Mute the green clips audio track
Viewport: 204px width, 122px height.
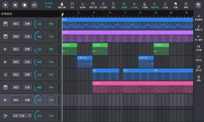(16, 49)
